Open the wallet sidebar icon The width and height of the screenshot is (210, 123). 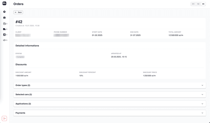tap(4, 24)
